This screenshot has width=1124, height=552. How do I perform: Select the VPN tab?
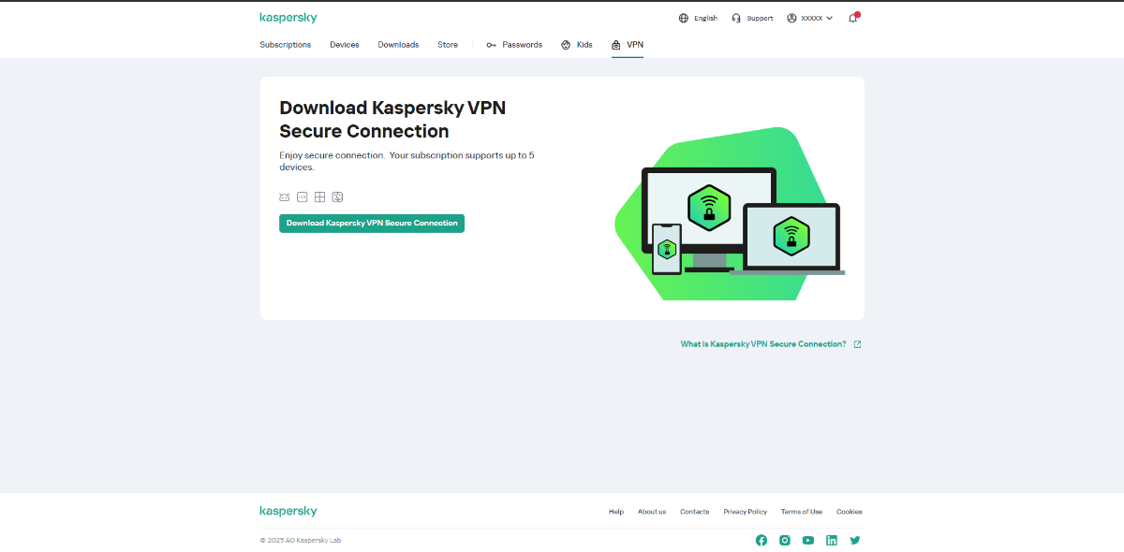[x=628, y=45]
